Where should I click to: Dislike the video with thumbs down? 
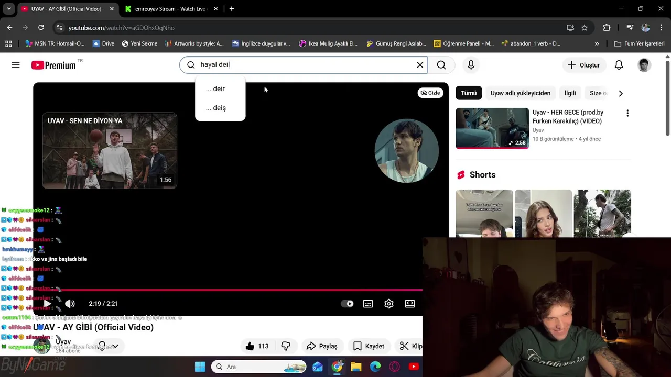click(286, 346)
